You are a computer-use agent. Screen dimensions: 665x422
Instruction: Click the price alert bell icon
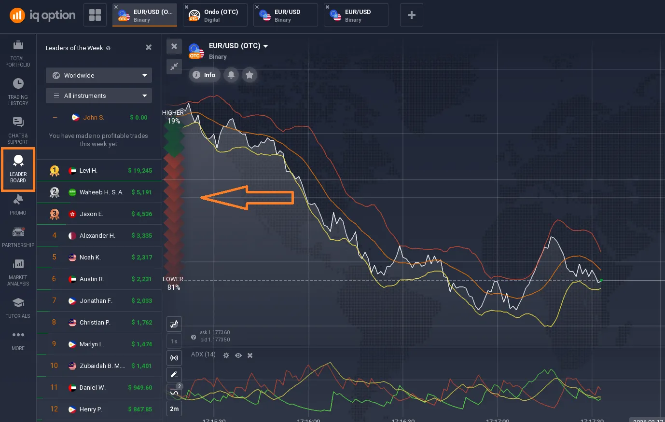[x=231, y=75]
